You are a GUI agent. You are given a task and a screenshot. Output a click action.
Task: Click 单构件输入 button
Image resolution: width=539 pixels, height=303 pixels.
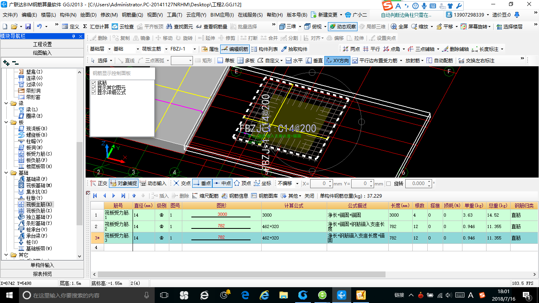tap(42, 265)
